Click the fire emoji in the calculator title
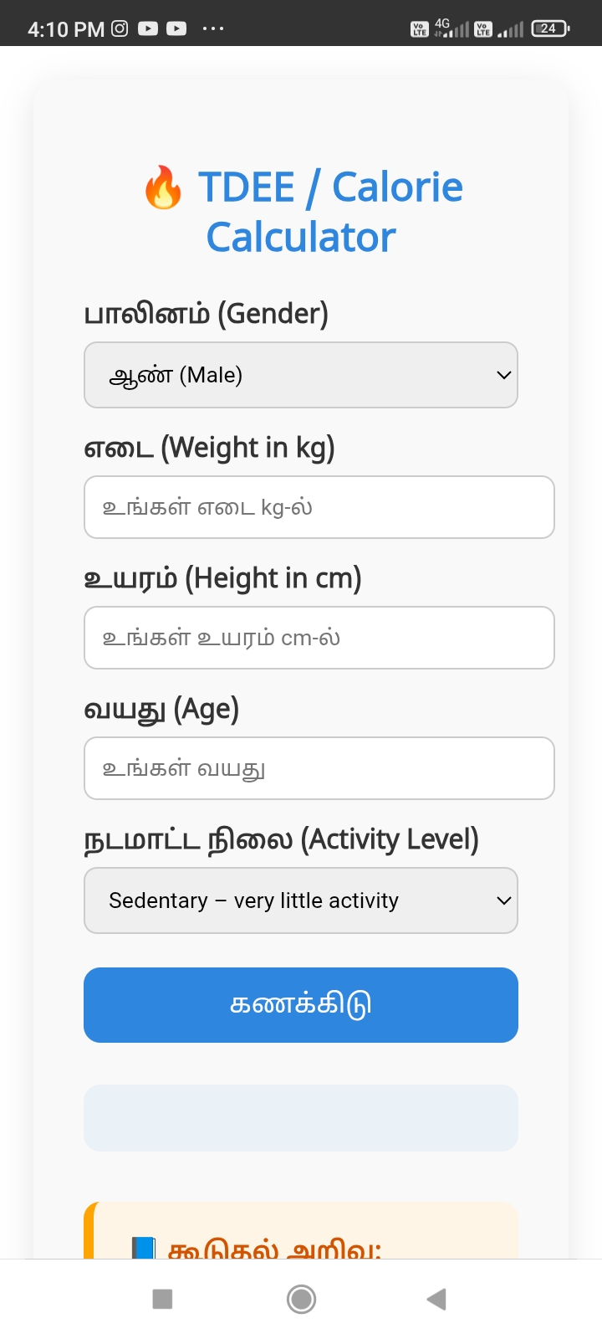Screen dimensions: 602x1339 coord(164,187)
